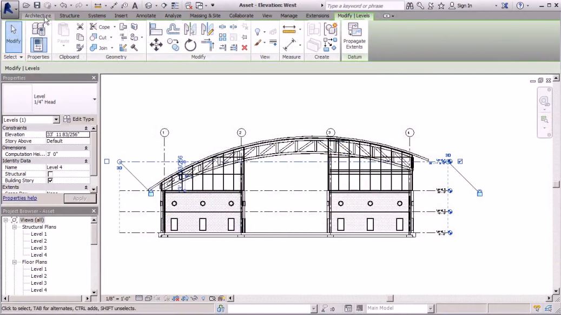Click the Array tool icon
This screenshot has width=561, height=315.
pyautogui.click(x=222, y=37)
